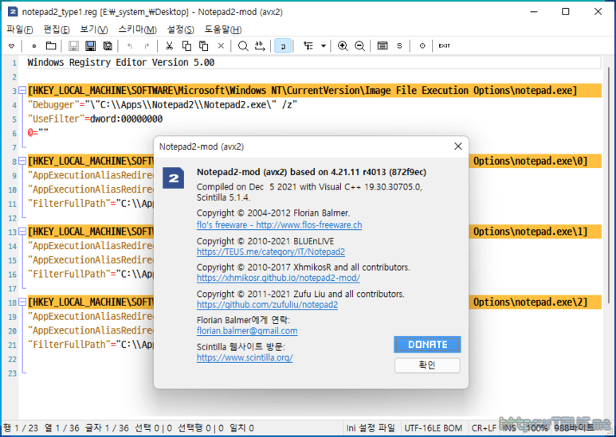Click the grayed-out save icon
The image size is (616, 437).
tap(73, 46)
